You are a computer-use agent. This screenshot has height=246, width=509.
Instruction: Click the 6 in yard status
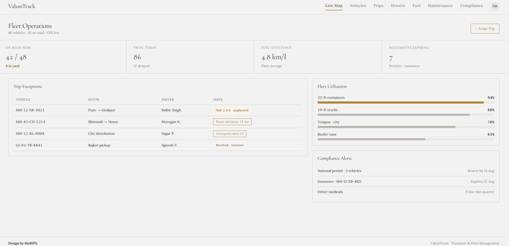12,66
